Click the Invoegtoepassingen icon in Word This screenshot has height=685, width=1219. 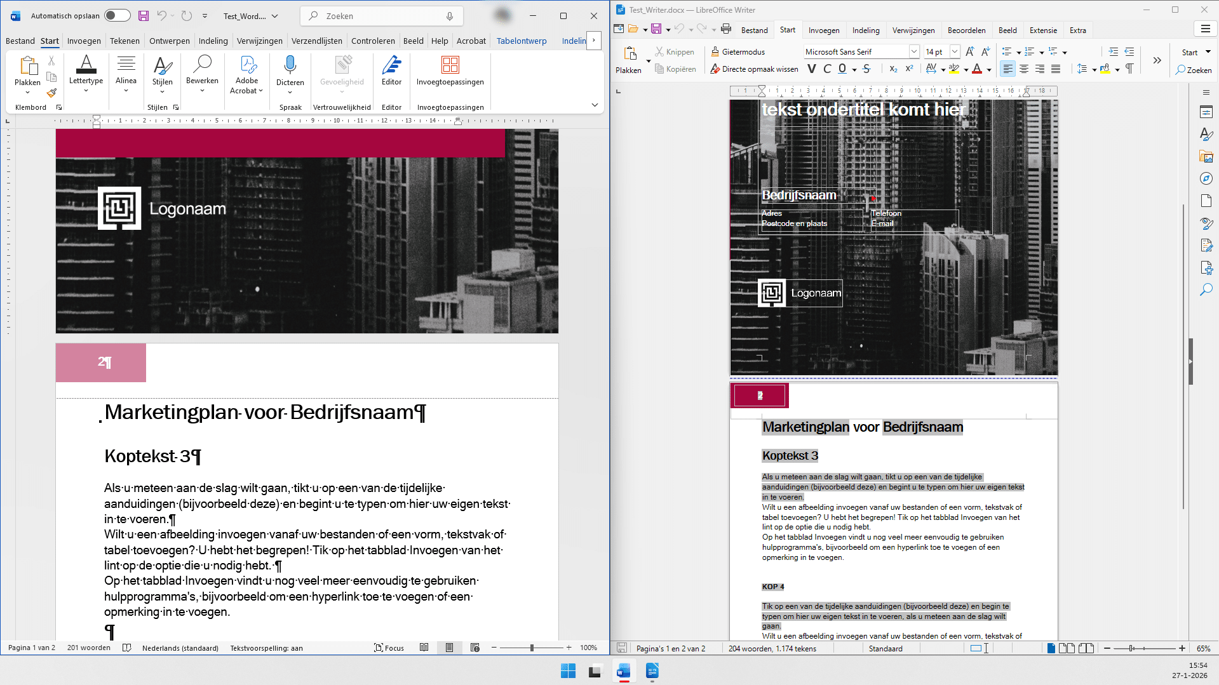450,65
